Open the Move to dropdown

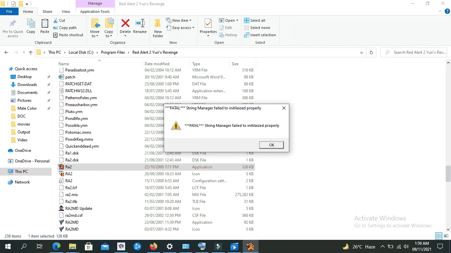(x=95, y=34)
